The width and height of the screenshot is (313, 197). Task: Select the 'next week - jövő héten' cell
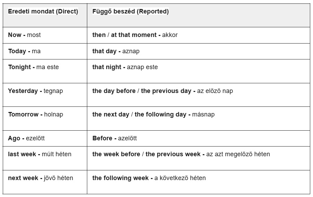41,178
